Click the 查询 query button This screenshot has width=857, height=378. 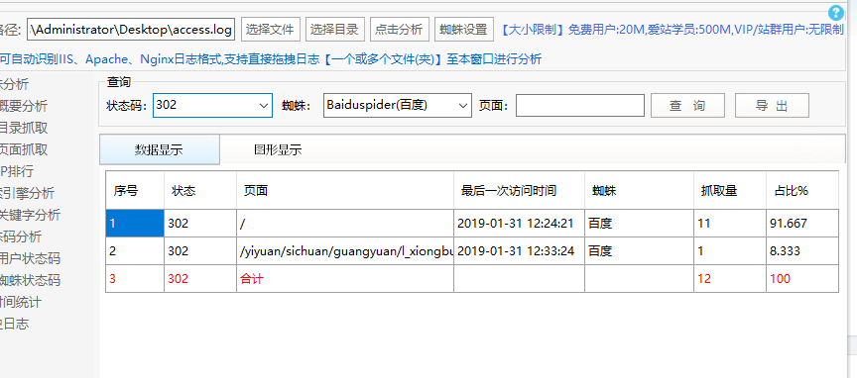pos(687,105)
